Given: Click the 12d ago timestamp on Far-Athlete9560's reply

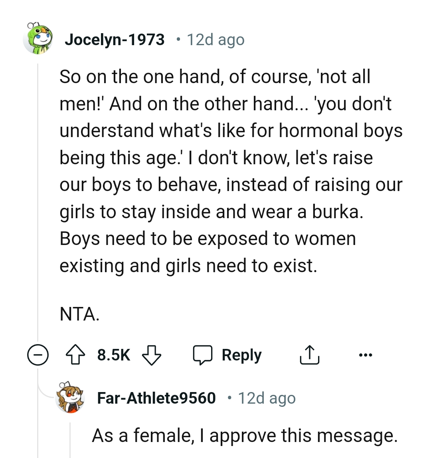Looking at the screenshot, I should (267, 398).
